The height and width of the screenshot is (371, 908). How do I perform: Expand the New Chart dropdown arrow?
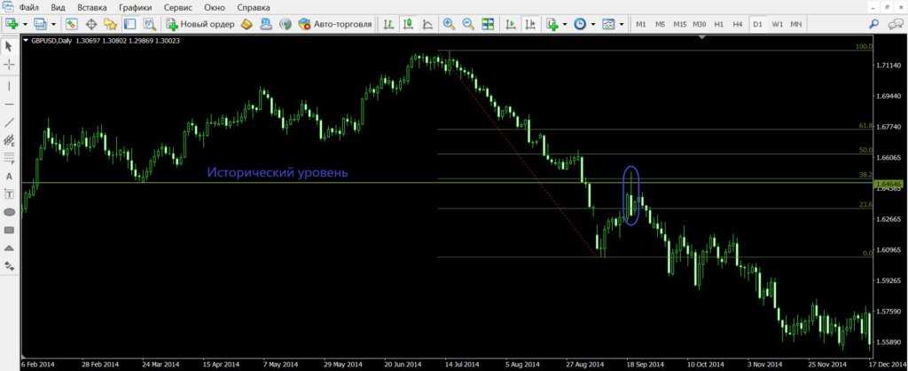(x=23, y=24)
